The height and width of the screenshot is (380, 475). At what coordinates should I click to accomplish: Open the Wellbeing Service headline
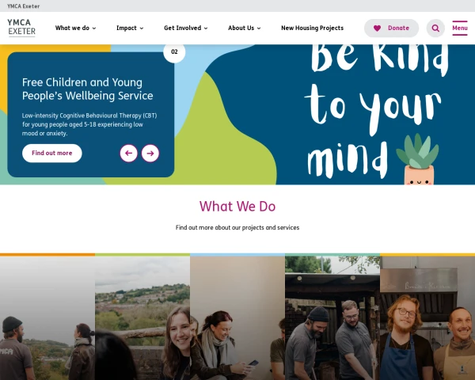point(88,89)
